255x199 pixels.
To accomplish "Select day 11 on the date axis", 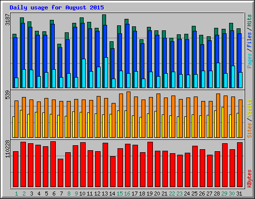I will (90, 194).
